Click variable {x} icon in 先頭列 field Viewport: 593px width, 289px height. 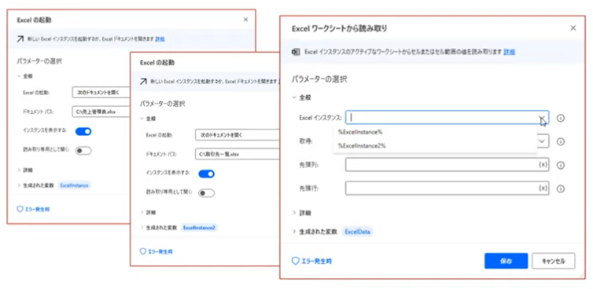pos(543,165)
